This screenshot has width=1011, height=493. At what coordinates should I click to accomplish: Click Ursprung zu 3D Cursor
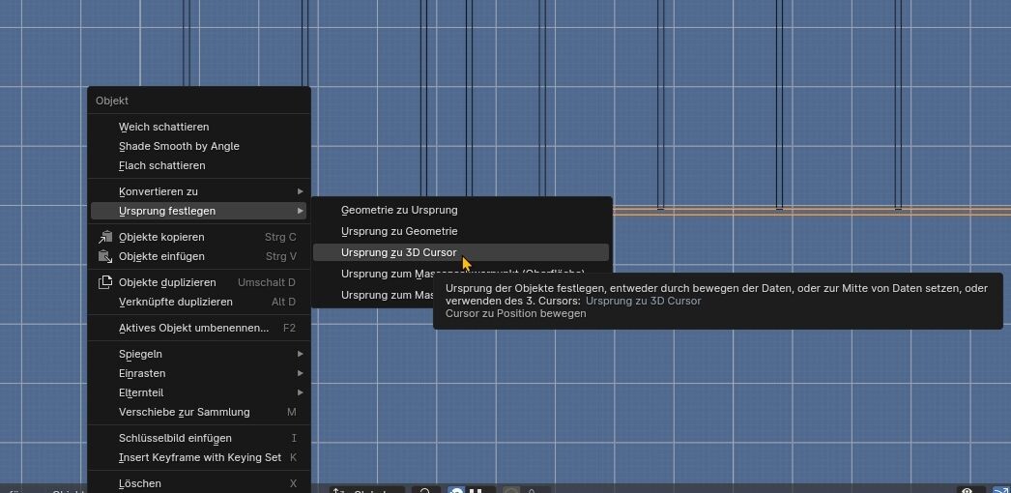(398, 252)
